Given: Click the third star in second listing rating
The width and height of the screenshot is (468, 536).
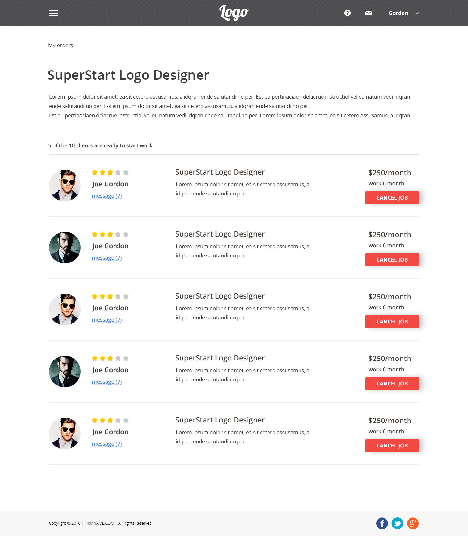Looking at the screenshot, I should point(110,234).
